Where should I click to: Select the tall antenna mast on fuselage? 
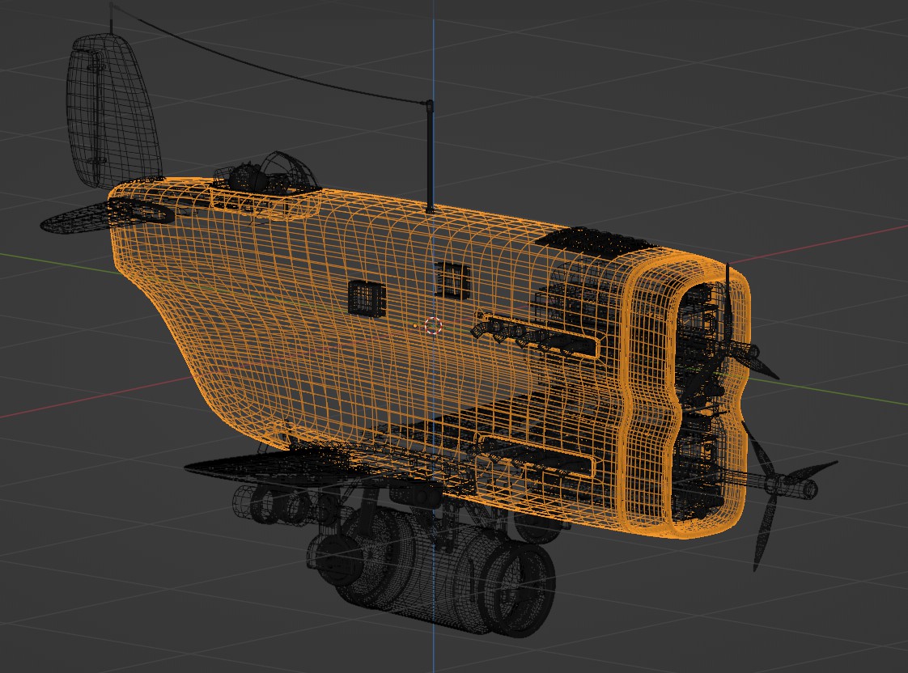pyautogui.click(x=429, y=156)
